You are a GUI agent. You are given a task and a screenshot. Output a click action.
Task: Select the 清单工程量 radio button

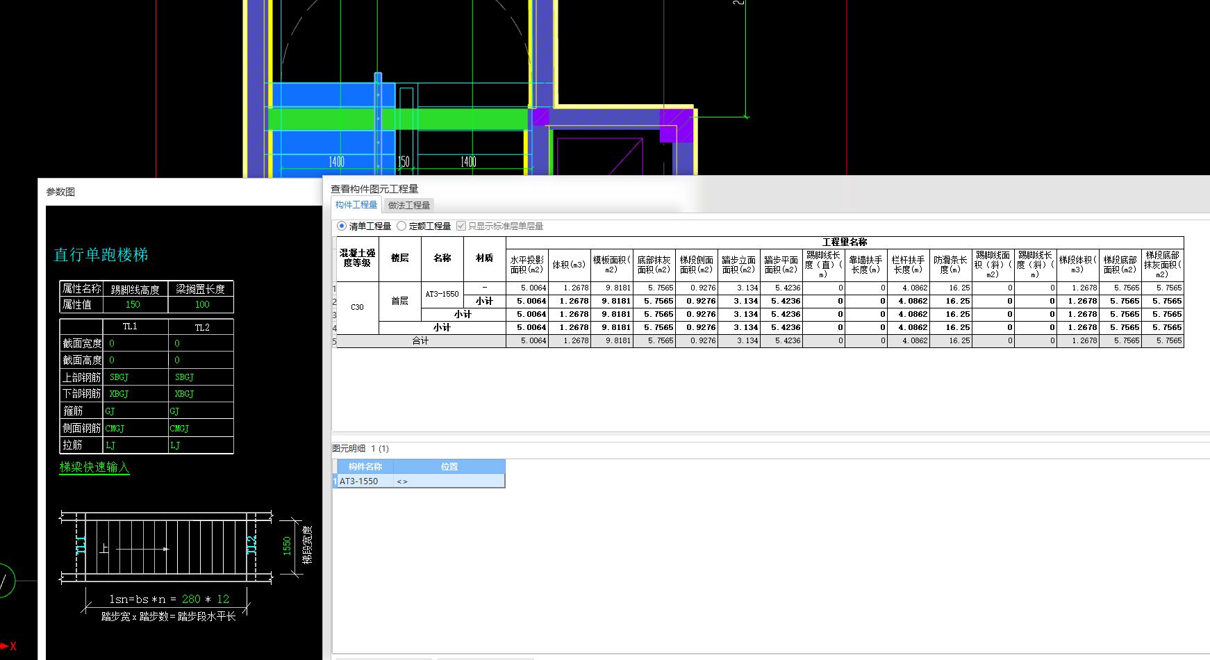click(341, 226)
